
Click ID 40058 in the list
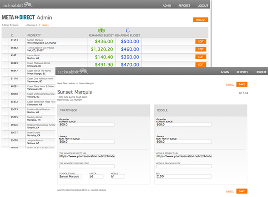tap(14, 94)
